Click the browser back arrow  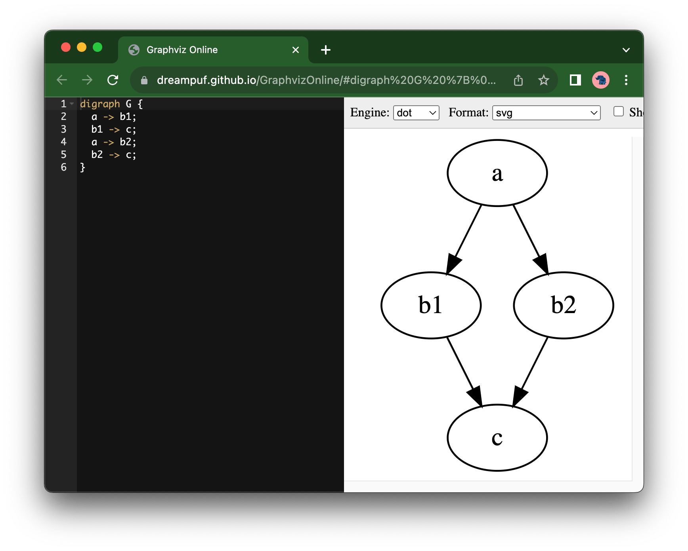click(x=62, y=80)
